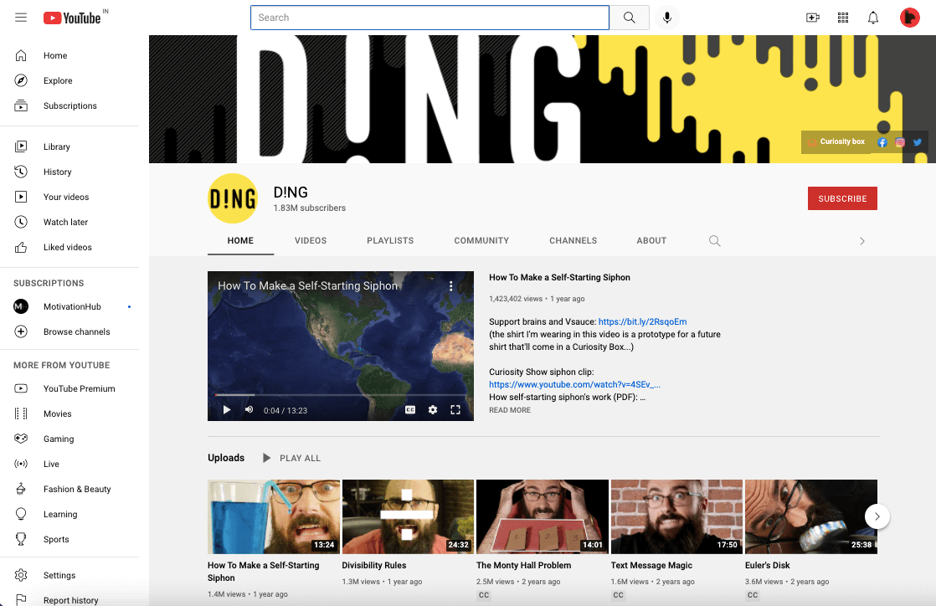Viewport: 936px width, 606px height.
Task: Open the Curiosity Show YouTube link
Action: [x=574, y=384]
